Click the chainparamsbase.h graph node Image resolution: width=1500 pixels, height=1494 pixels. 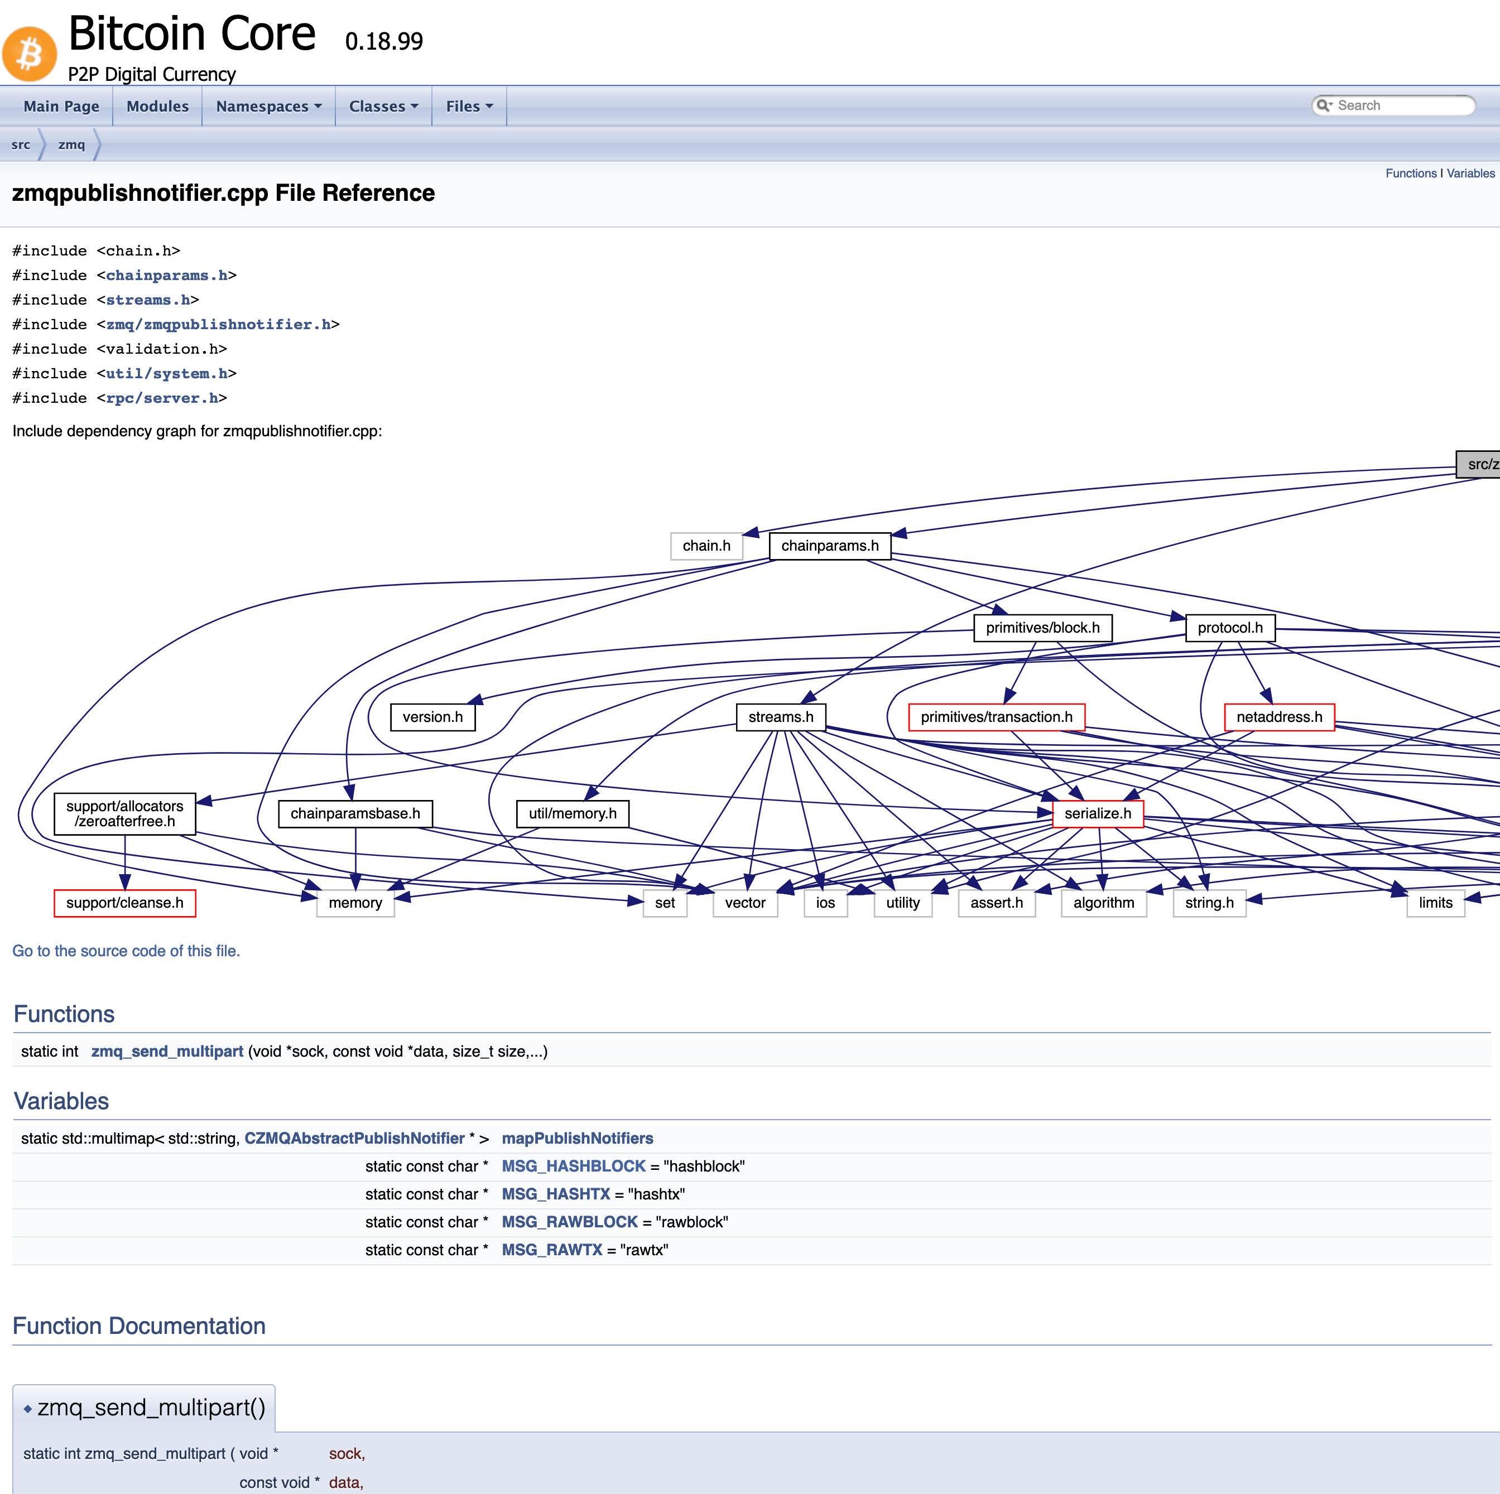(x=355, y=813)
